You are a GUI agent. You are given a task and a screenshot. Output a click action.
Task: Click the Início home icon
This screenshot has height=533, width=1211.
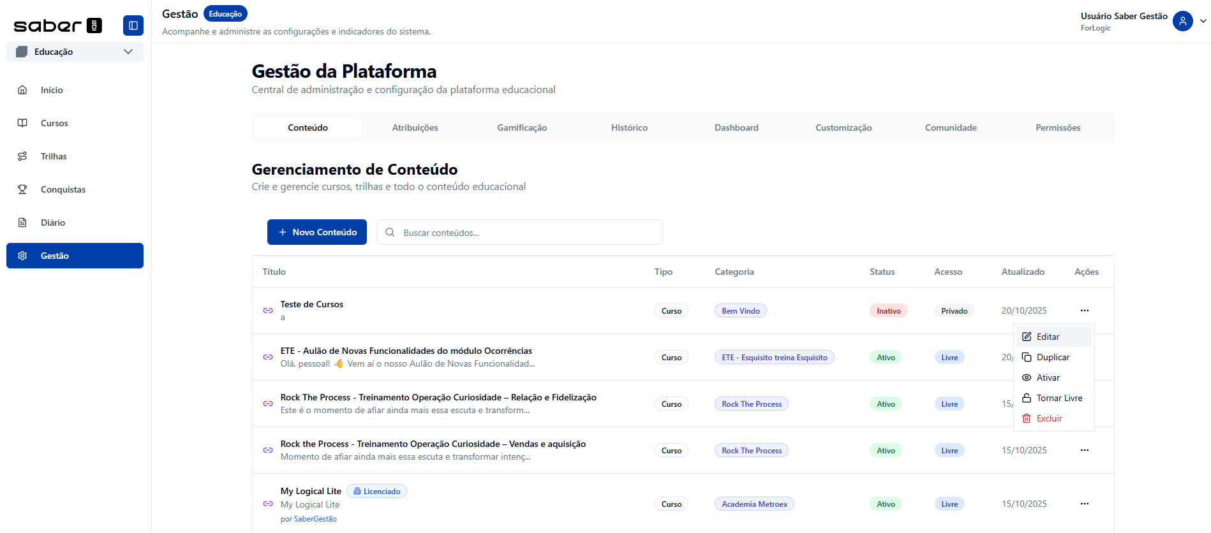click(22, 90)
